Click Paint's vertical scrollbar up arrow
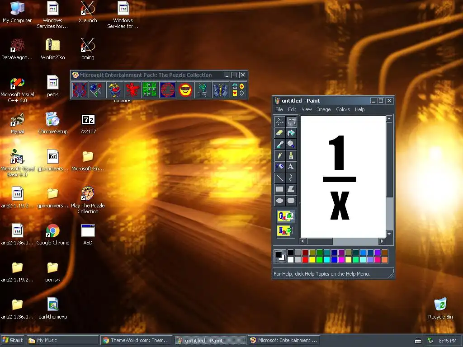The height and width of the screenshot is (347, 463). pyautogui.click(x=389, y=119)
